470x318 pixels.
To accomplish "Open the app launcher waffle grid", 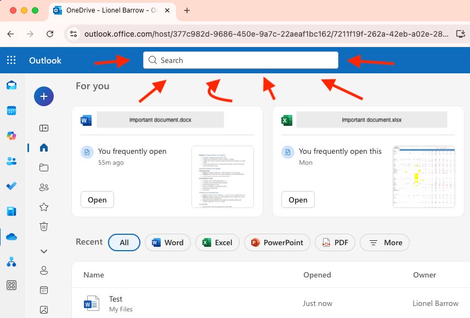I will pos(12,60).
